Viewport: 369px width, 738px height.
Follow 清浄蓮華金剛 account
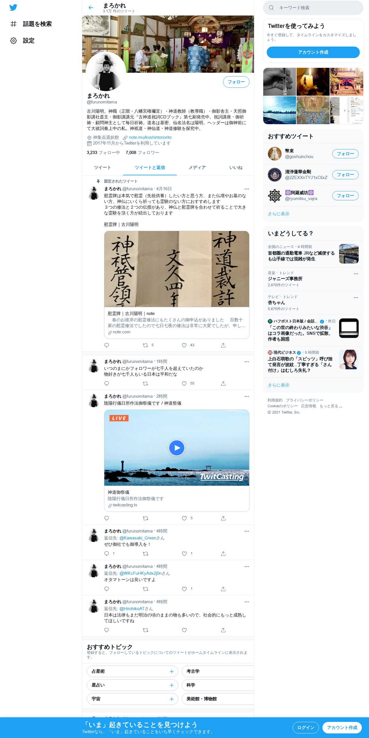[x=345, y=175]
